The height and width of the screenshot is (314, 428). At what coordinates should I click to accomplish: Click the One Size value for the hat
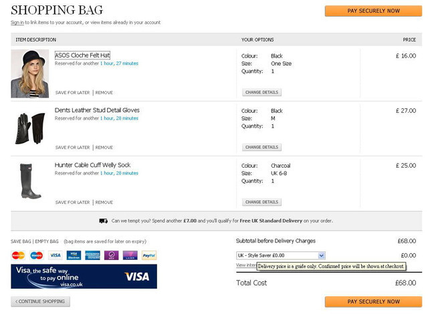point(281,63)
